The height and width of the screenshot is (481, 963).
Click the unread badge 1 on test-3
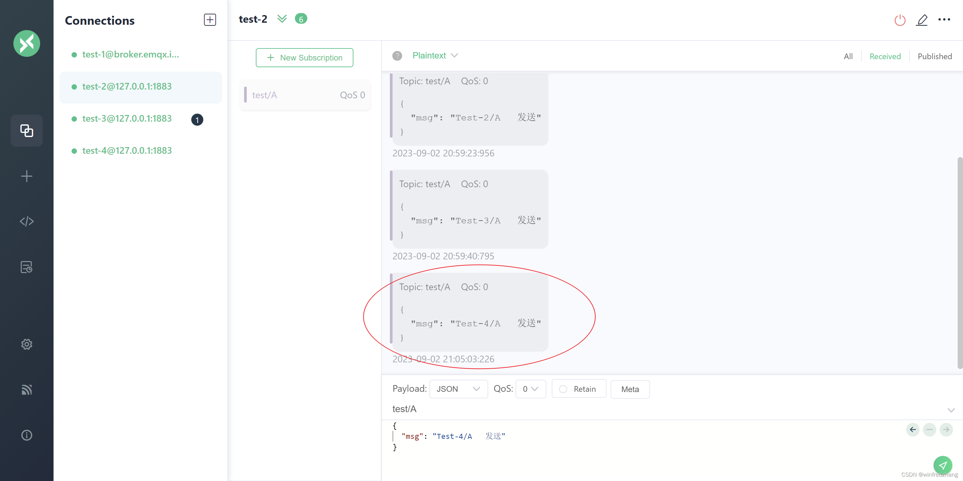pyautogui.click(x=197, y=120)
